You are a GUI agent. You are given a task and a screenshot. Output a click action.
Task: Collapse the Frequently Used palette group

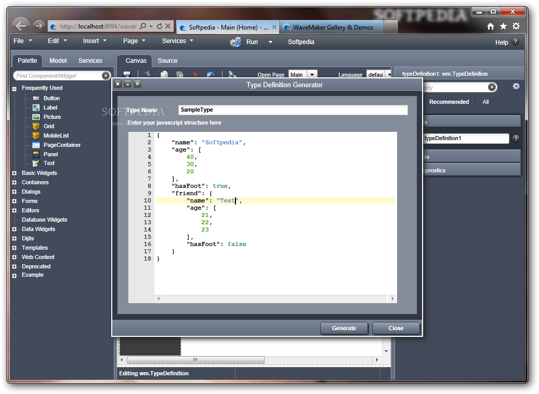pos(15,89)
